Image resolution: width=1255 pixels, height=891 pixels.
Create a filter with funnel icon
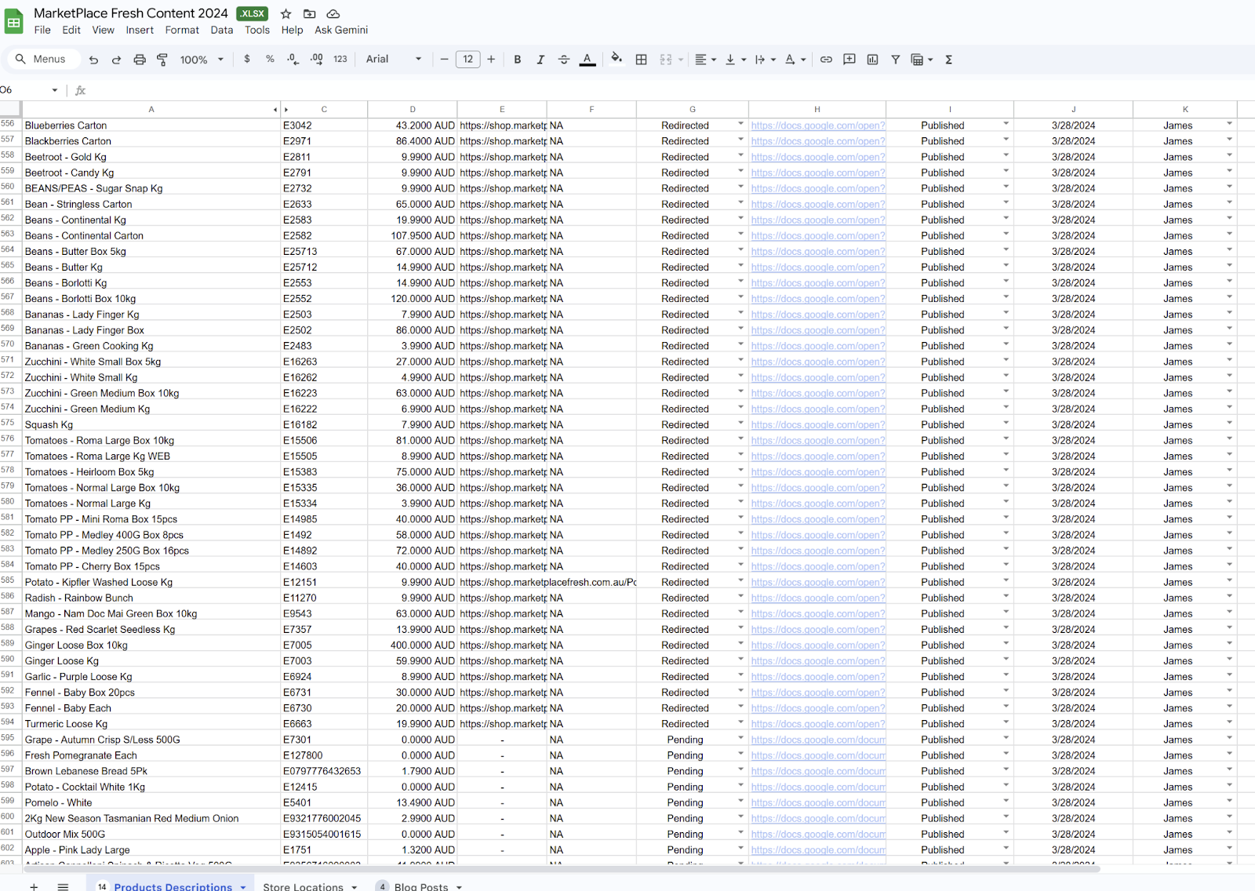(x=895, y=60)
